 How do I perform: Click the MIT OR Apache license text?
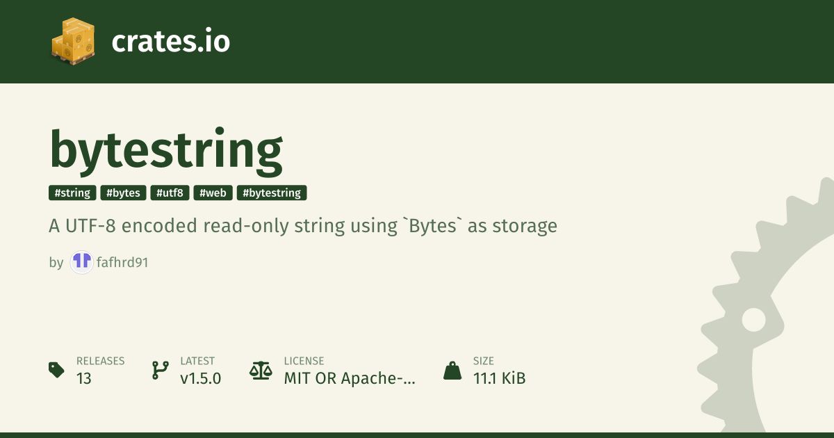click(350, 379)
